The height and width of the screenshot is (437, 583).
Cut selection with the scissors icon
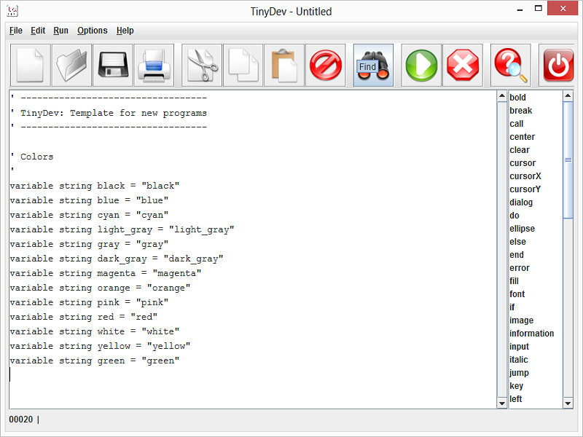[x=202, y=66]
